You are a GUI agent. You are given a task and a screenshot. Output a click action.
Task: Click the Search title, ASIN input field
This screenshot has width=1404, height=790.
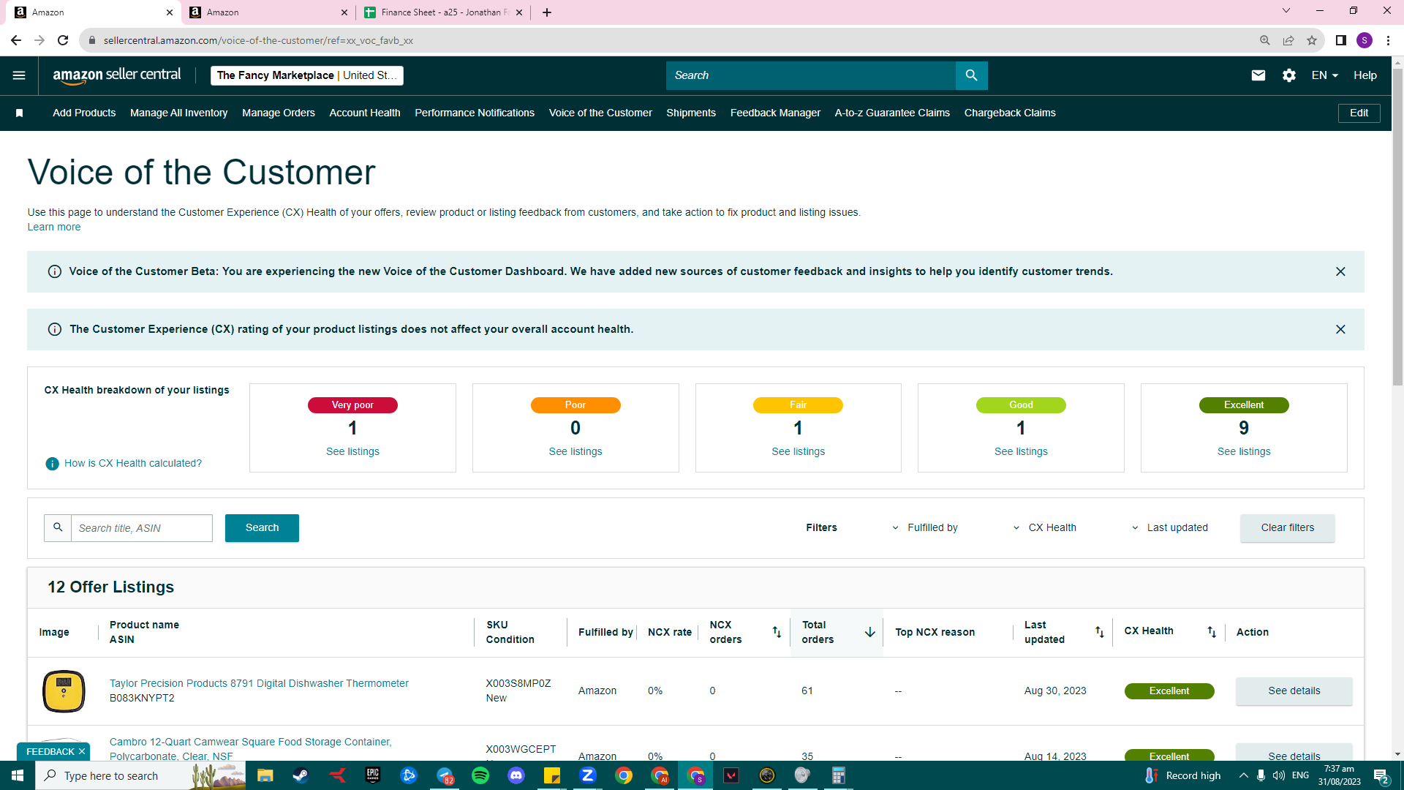click(142, 528)
